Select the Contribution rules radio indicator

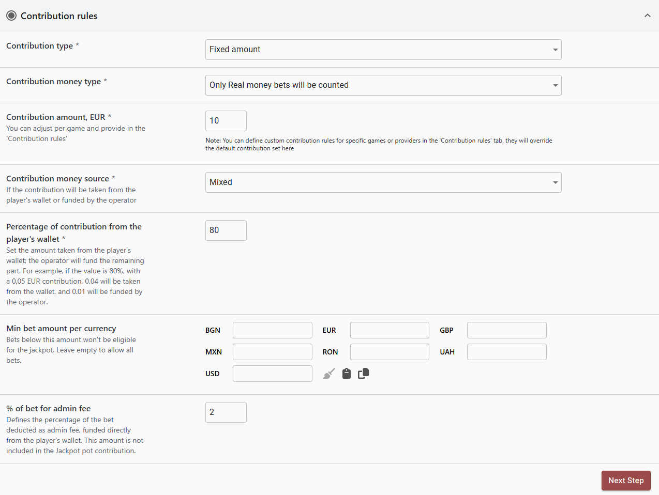pyautogui.click(x=11, y=16)
